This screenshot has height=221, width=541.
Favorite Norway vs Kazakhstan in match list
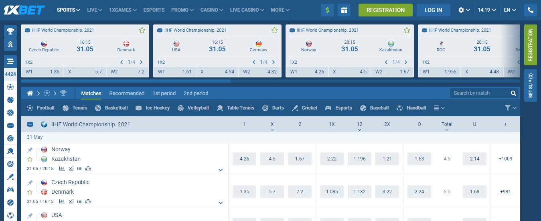pyautogui.click(x=30, y=159)
